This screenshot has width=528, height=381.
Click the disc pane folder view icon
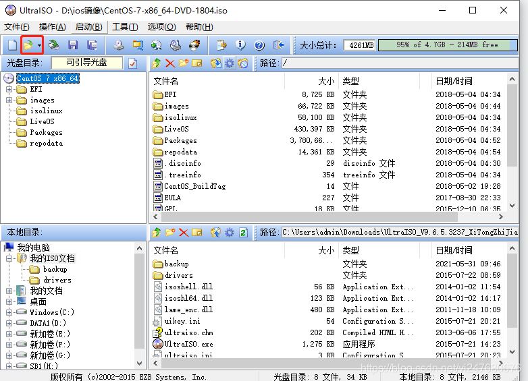click(243, 63)
